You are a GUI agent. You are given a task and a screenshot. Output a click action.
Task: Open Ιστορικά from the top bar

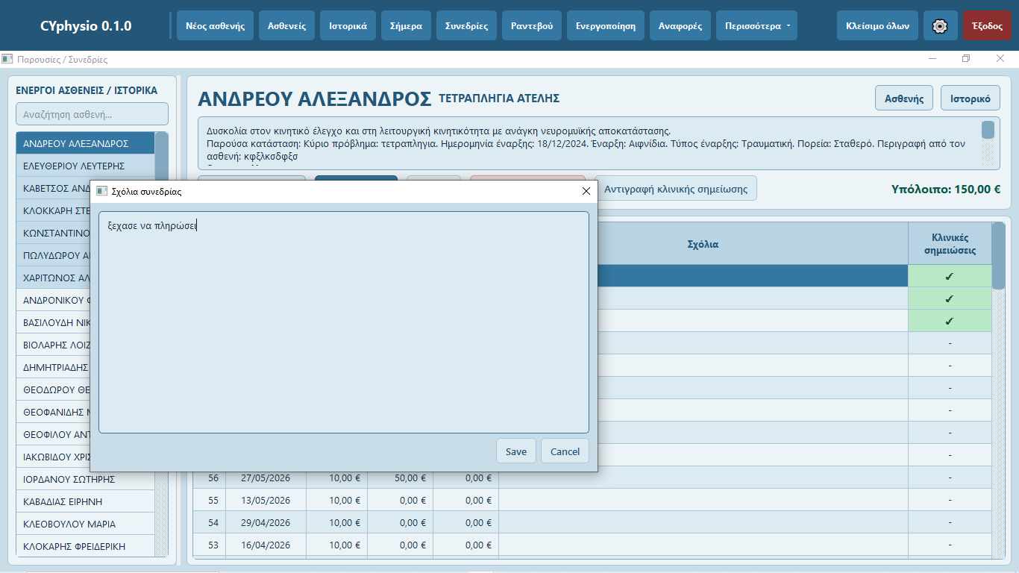pos(348,25)
